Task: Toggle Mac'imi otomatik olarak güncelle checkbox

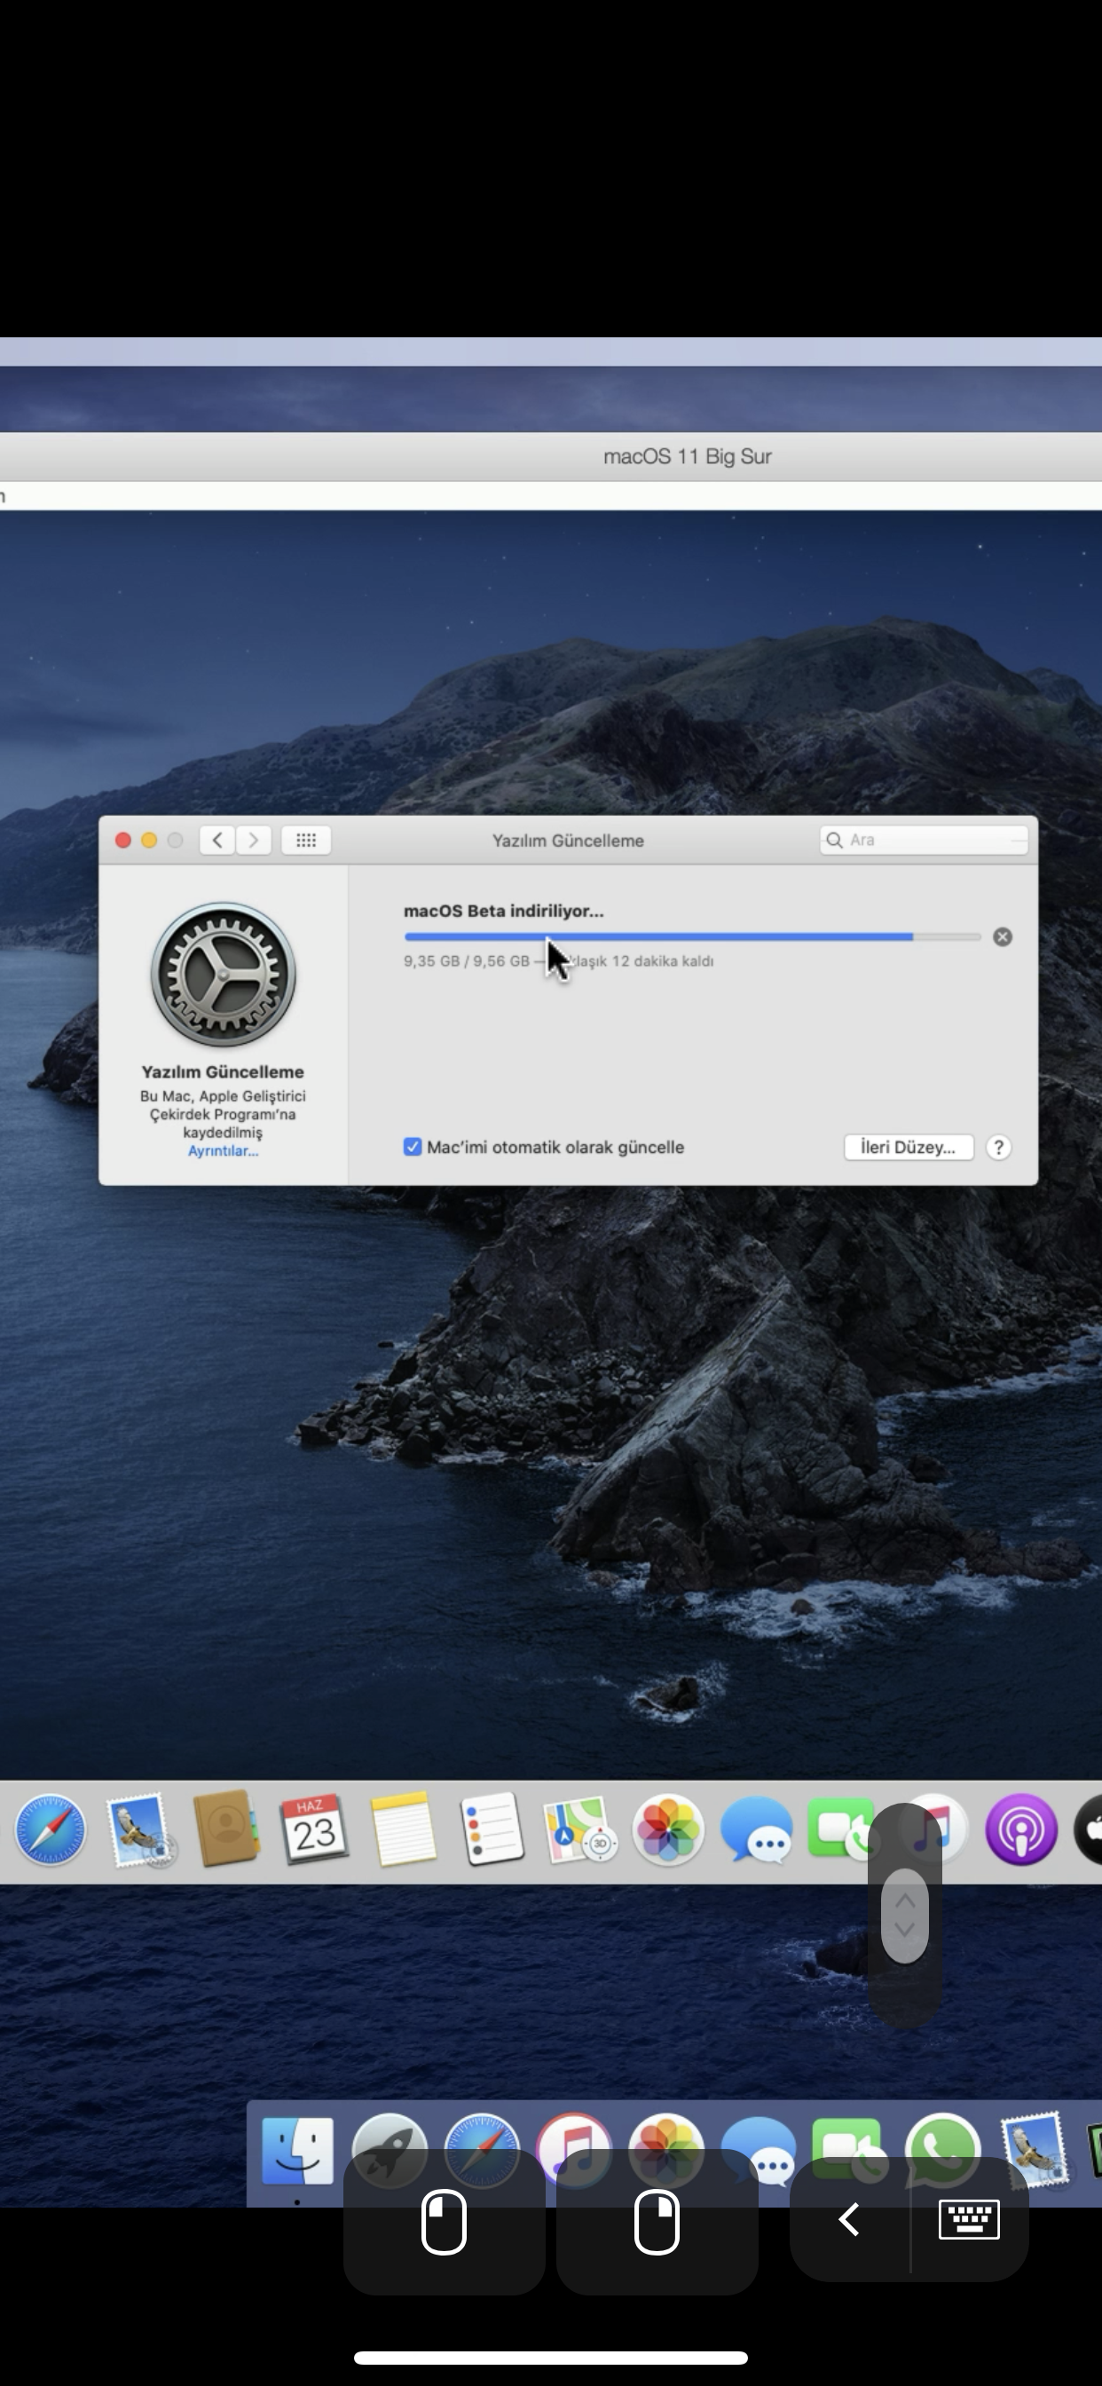Action: pos(413,1147)
